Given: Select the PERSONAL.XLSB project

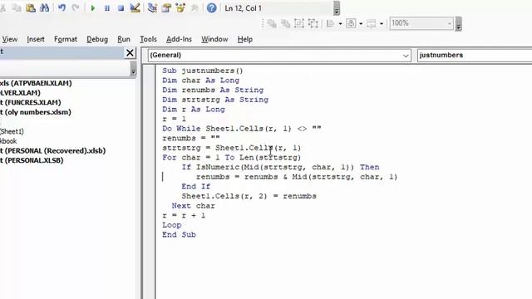Looking at the screenshot, I should [32, 160].
